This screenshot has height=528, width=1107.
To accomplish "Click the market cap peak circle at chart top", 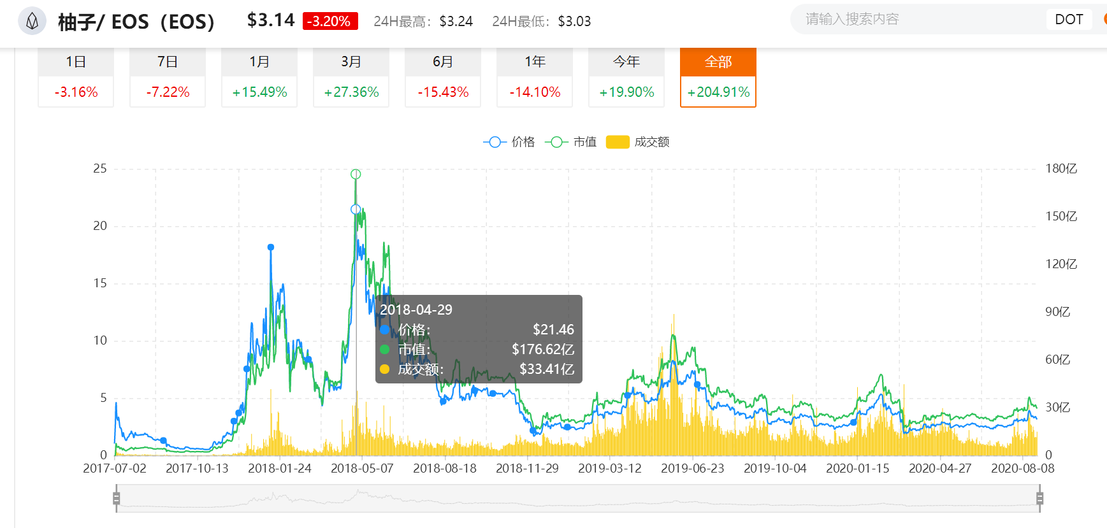I will (x=356, y=173).
